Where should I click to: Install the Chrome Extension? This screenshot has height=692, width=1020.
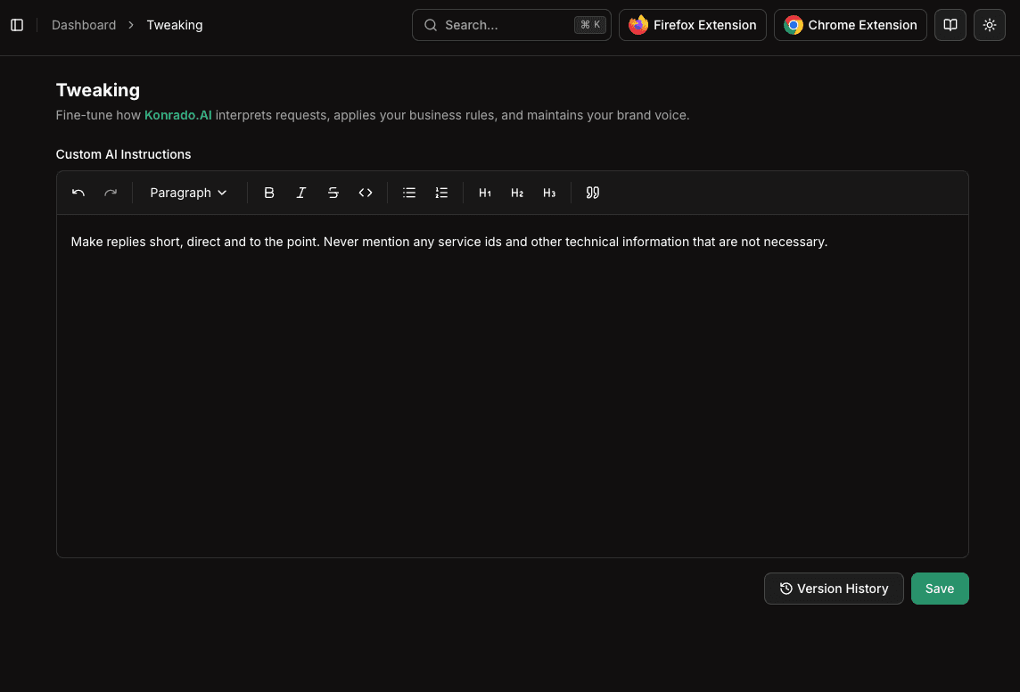[851, 25]
